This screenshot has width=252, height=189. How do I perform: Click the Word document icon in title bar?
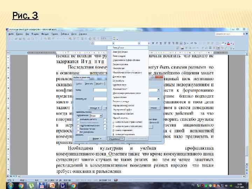[7, 29]
